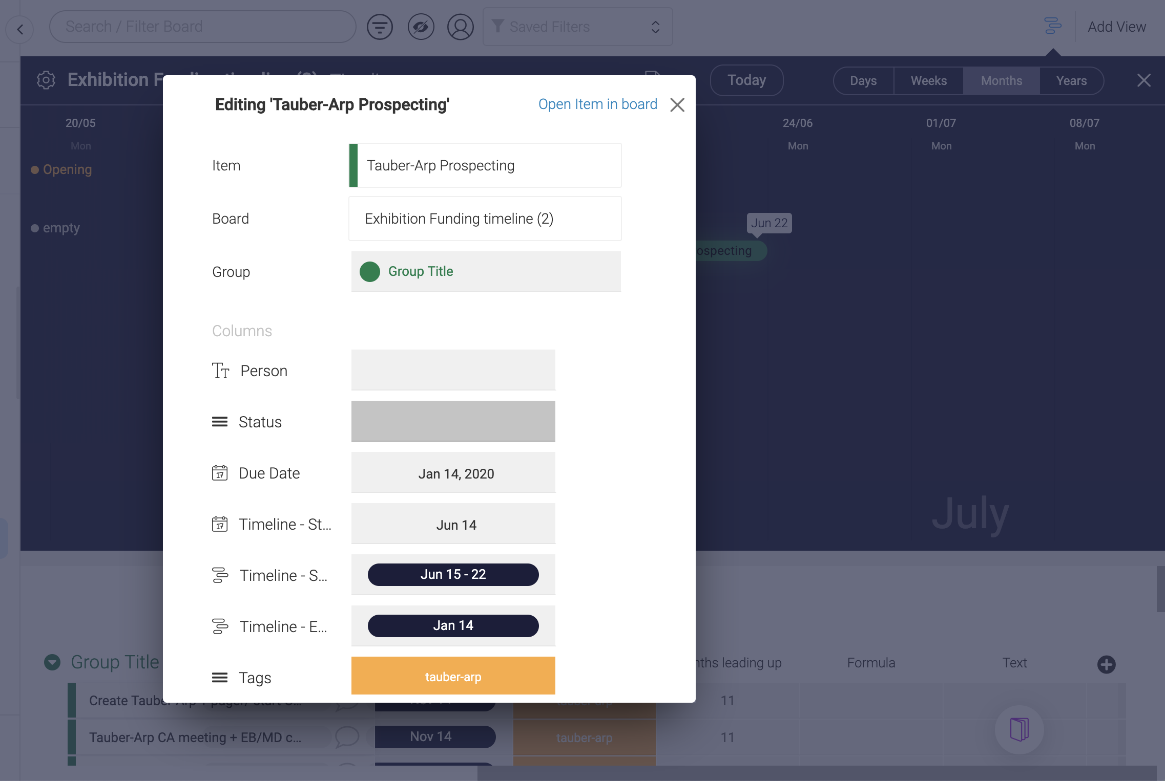Click the Board name field
The height and width of the screenshot is (781, 1165).
[x=485, y=219]
